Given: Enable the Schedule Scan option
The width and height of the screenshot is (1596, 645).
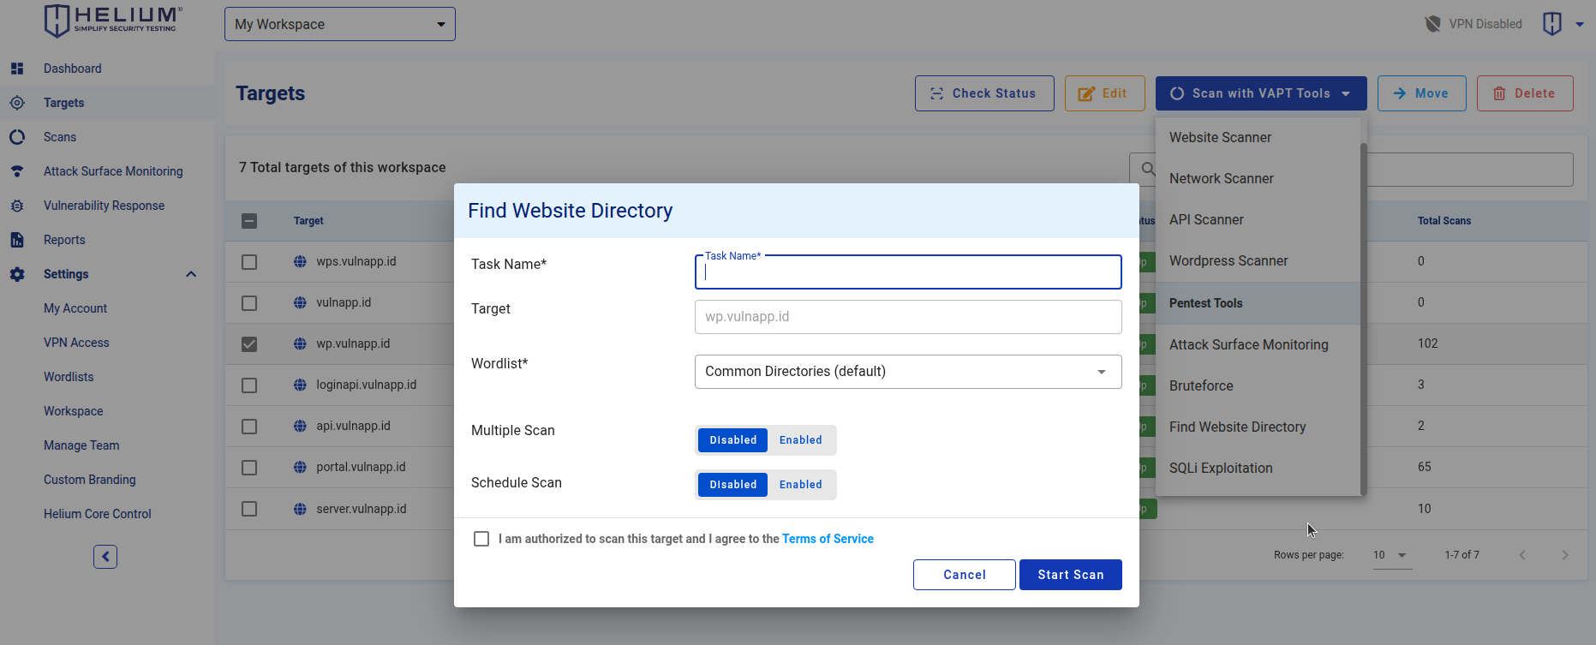Looking at the screenshot, I should click(x=800, y=485).
